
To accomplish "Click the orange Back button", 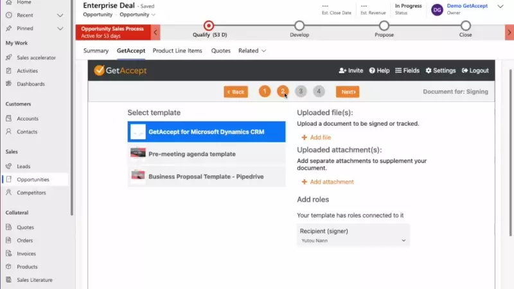I will (x=236, y=92).
